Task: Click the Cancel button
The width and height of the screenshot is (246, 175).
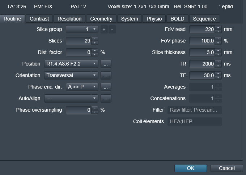Action: pos(227,168)
